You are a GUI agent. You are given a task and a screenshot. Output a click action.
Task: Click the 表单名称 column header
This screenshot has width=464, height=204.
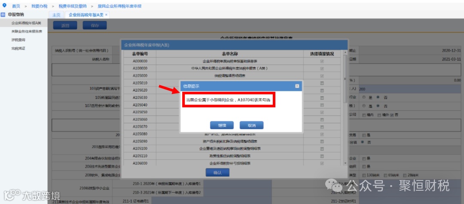[x=230, y=54]
